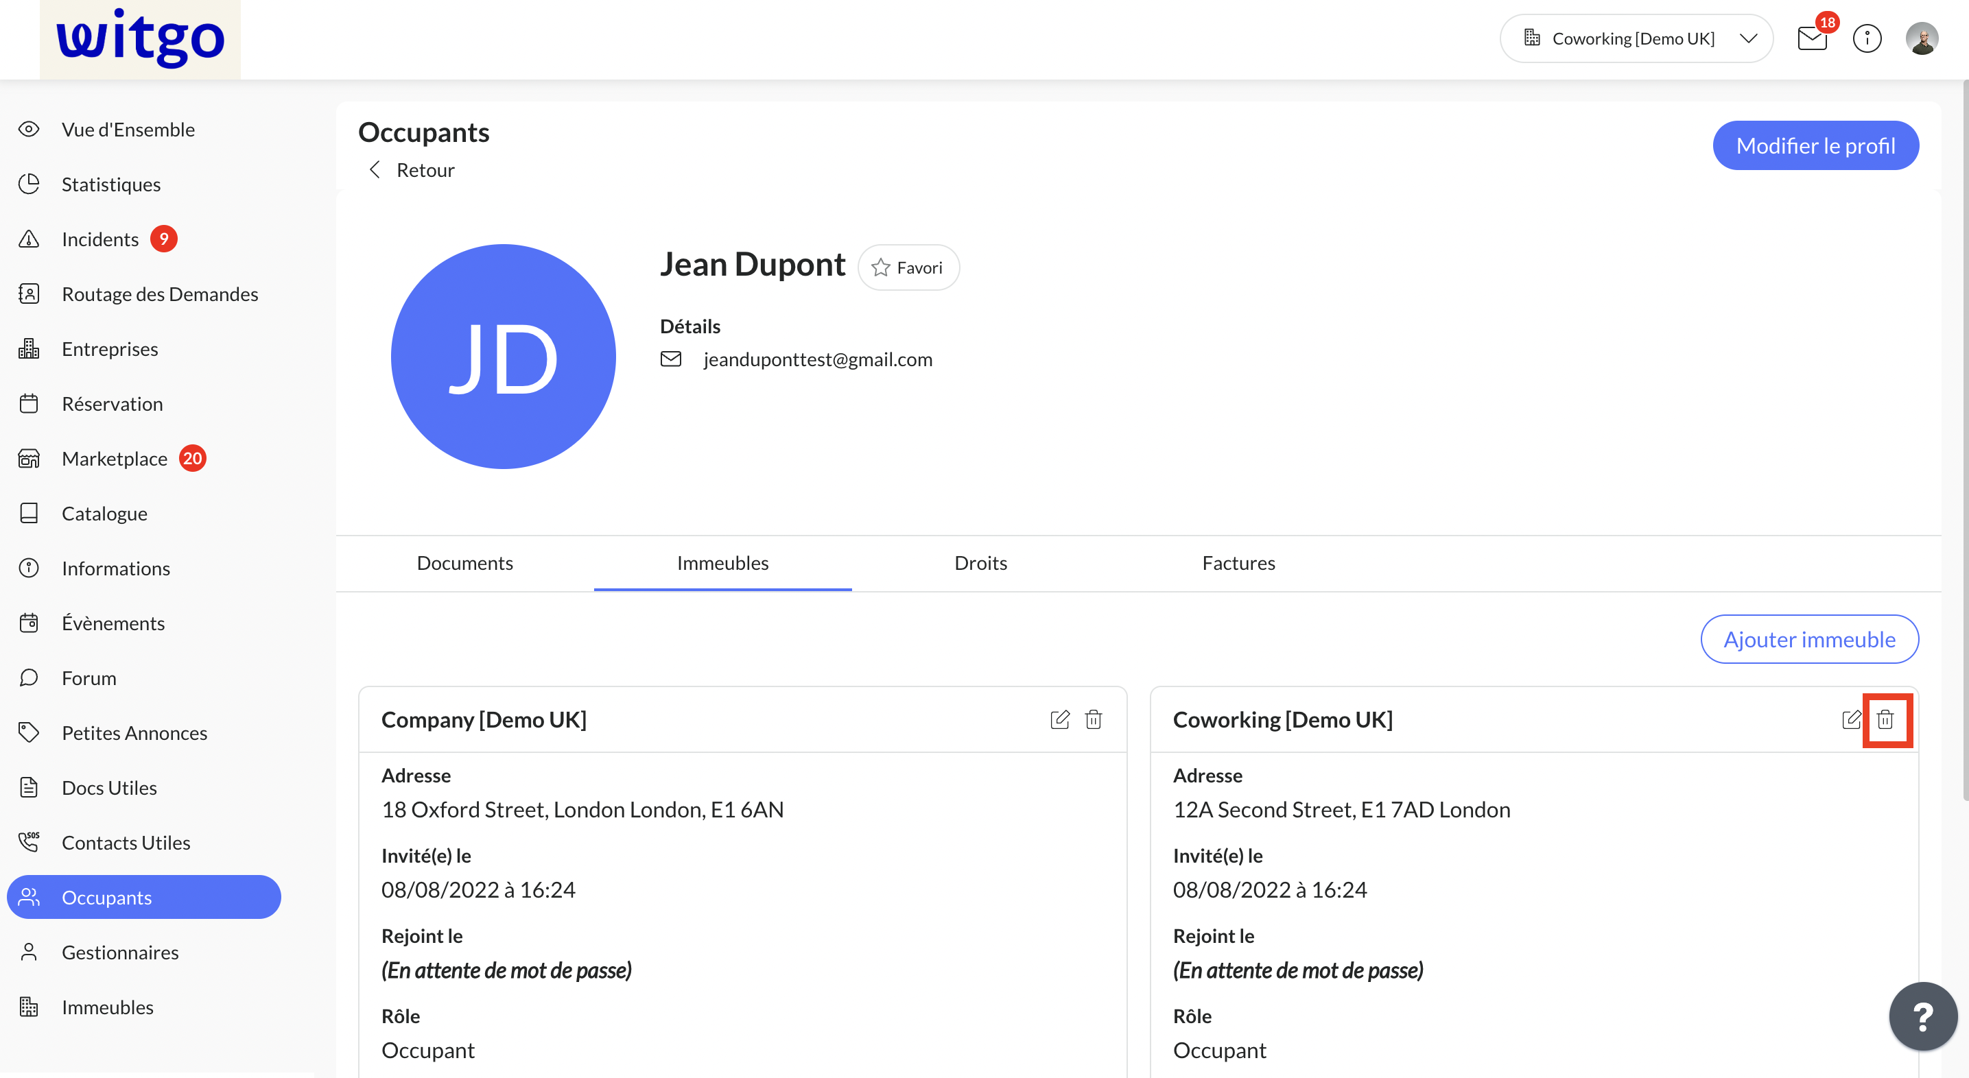Click the Forum speech bubble icon

pyautogui.click(x=29, y=678)
